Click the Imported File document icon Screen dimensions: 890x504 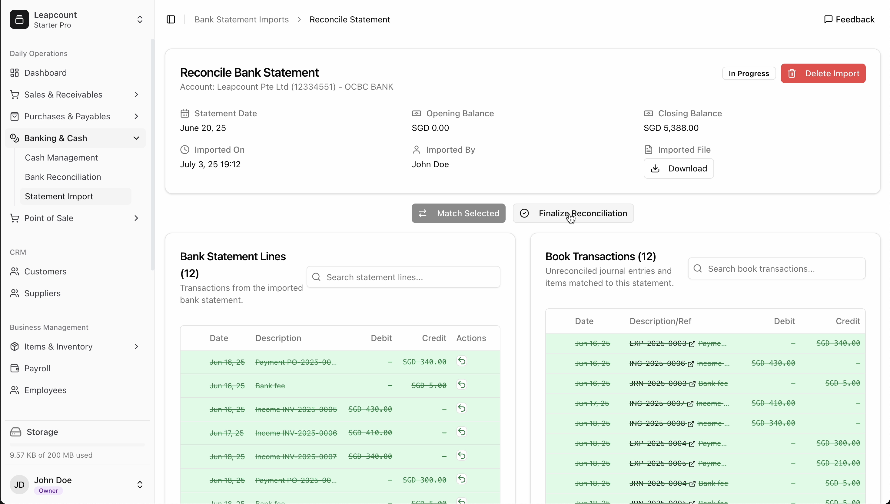pos(648,150)
